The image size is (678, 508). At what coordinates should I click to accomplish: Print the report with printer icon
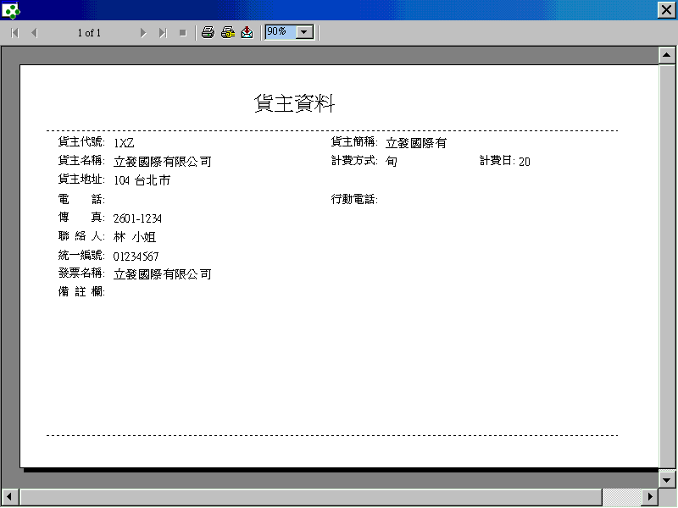coord(208,32)
